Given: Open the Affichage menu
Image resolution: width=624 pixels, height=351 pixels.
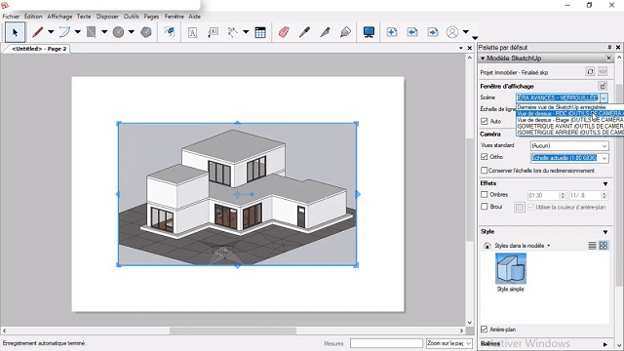Looking at the screenshot, I should 59,17.
